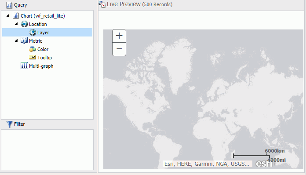The image size is (306, 175).
Task: Zoom in on the map
Action: tap(119, 36)
